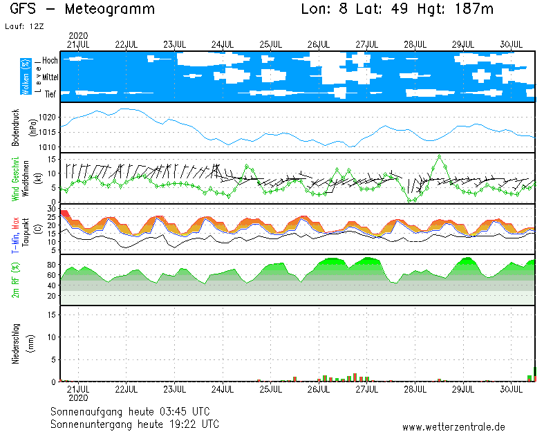
Task: Click the 20 tick on the humidity axis
Action: tap(51, 296)
